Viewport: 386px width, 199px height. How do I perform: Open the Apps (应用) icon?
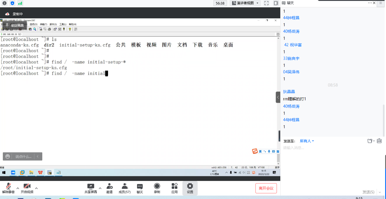[x=175, y=188]
